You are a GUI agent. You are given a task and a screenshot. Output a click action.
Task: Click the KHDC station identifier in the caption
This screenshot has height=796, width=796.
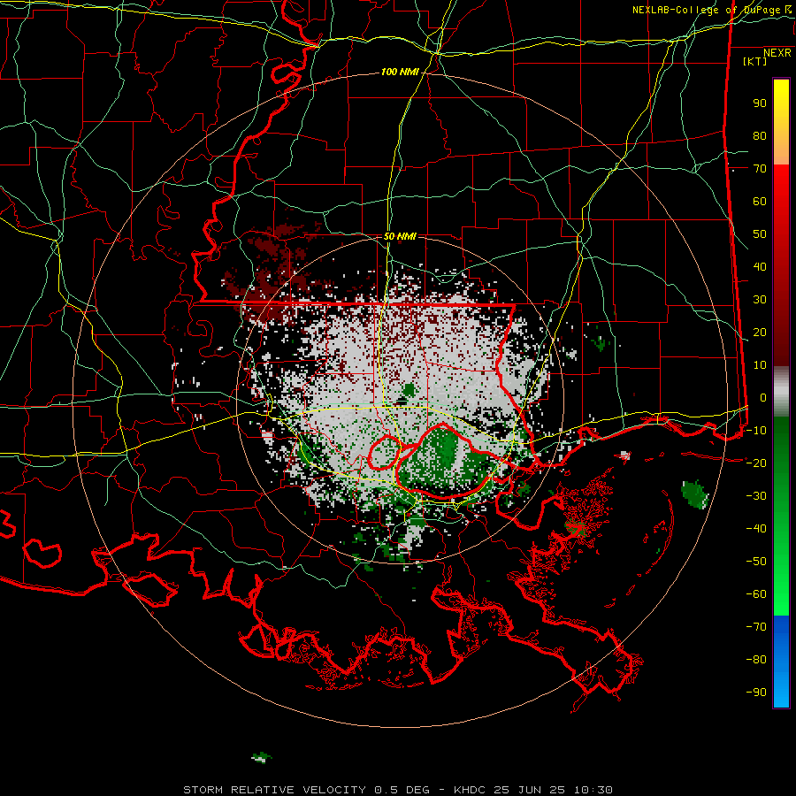point(470,790)
